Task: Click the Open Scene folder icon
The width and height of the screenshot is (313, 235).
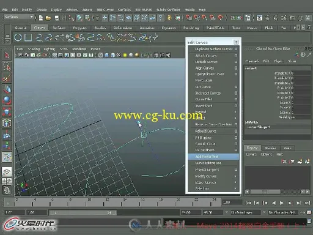Action: (x=48, y=18)
